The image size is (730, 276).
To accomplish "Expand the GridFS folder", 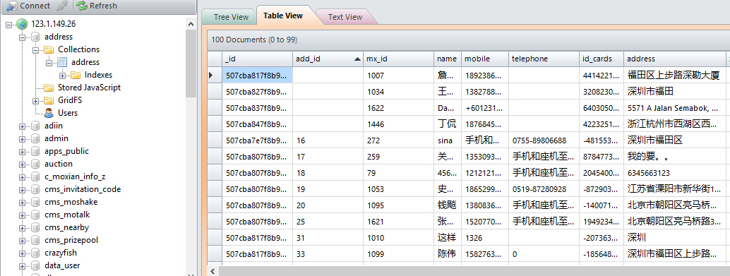I will 35,100.
